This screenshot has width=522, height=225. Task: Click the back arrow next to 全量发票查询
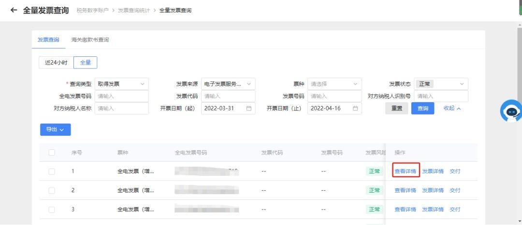(14, 10)
